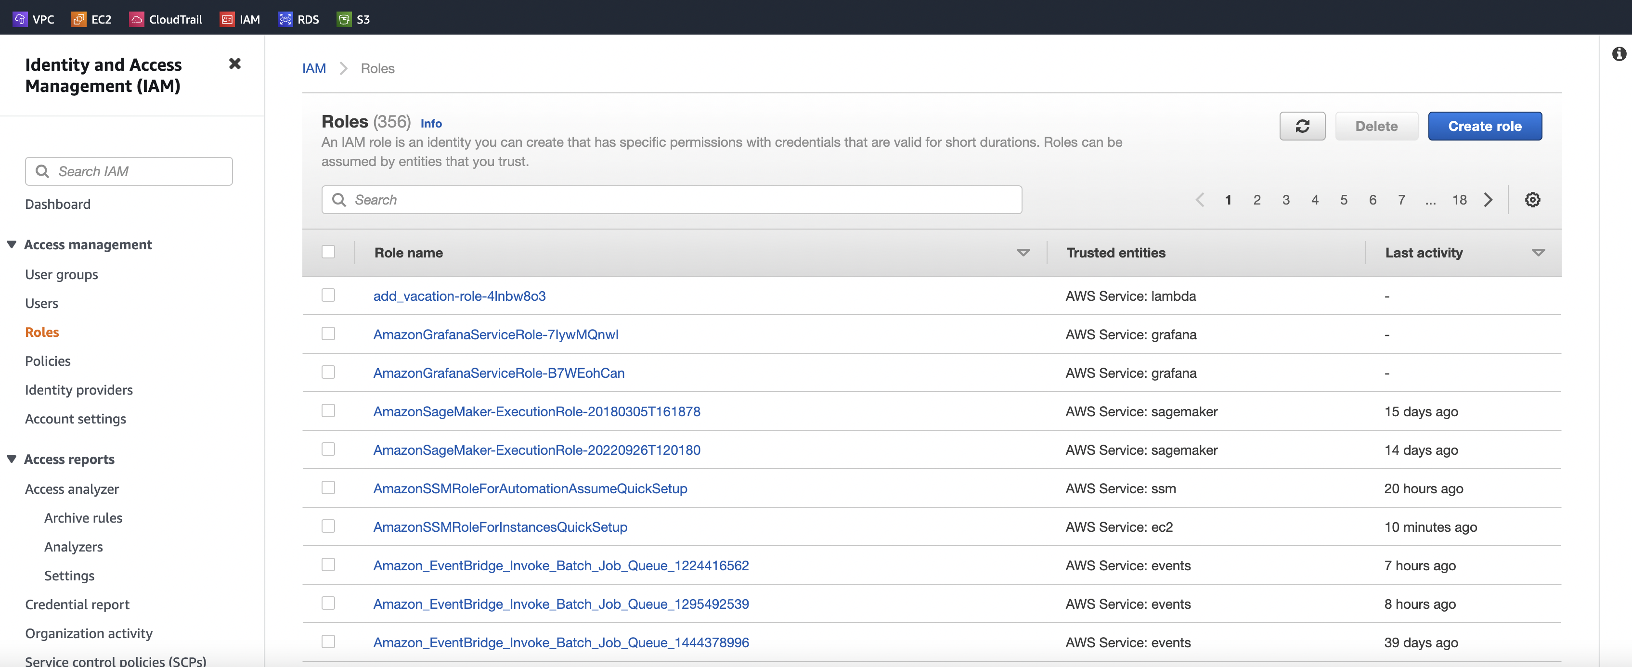Viewport: 1632px width, 667px height.
Task: Select the add_vacation-role-4lnbw8o3 checkbox
Action: coord(328,295)
